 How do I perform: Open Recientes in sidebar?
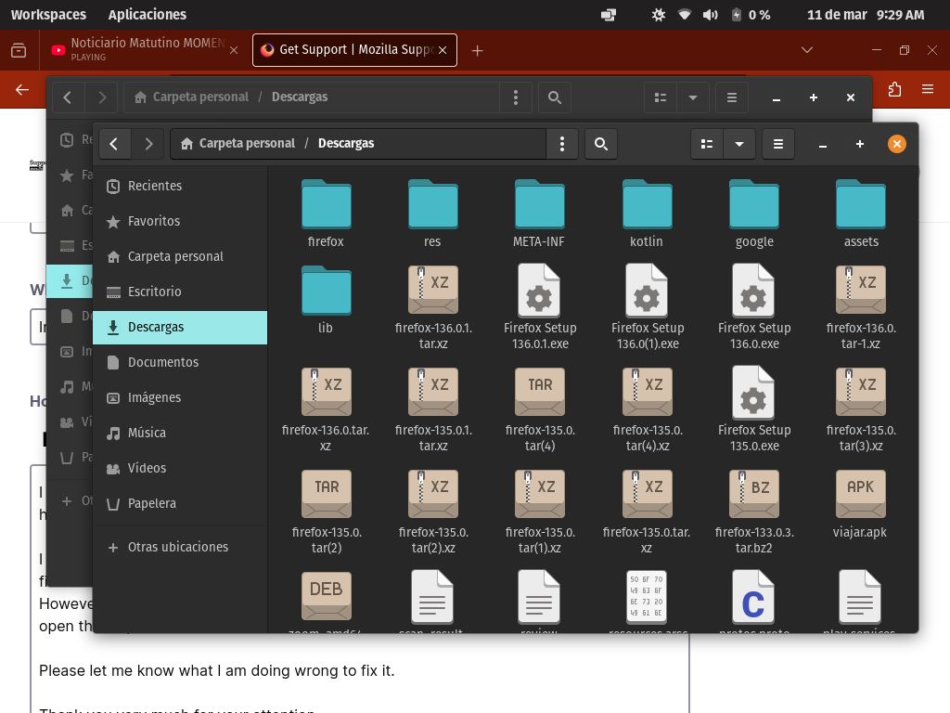[x=180, y=186]
